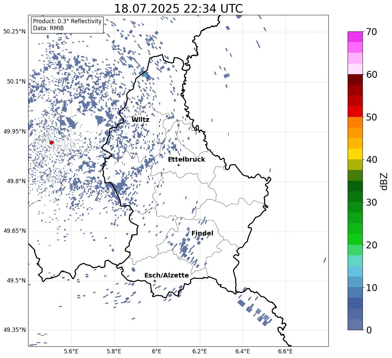Click the 49.95°N latitude tick label

coord(15,131)
